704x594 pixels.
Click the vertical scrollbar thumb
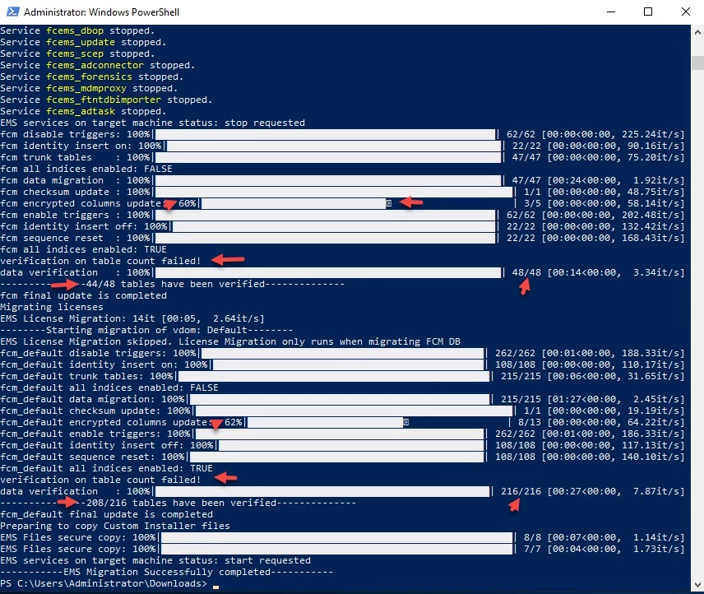click(x=697, y=63)
